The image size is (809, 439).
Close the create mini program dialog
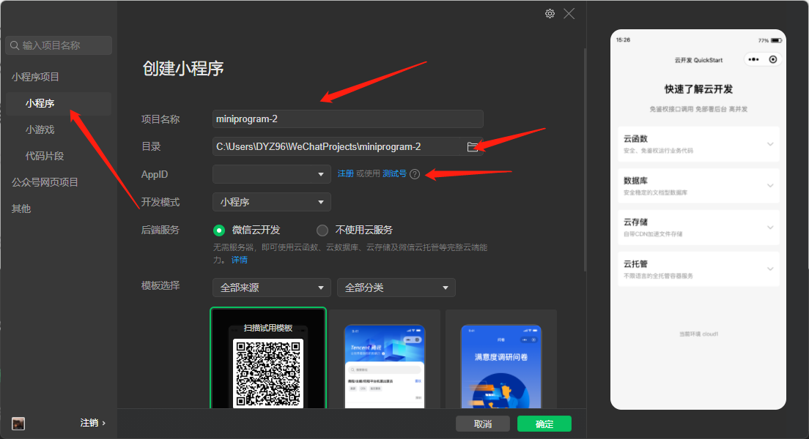(x=569, y=14)
